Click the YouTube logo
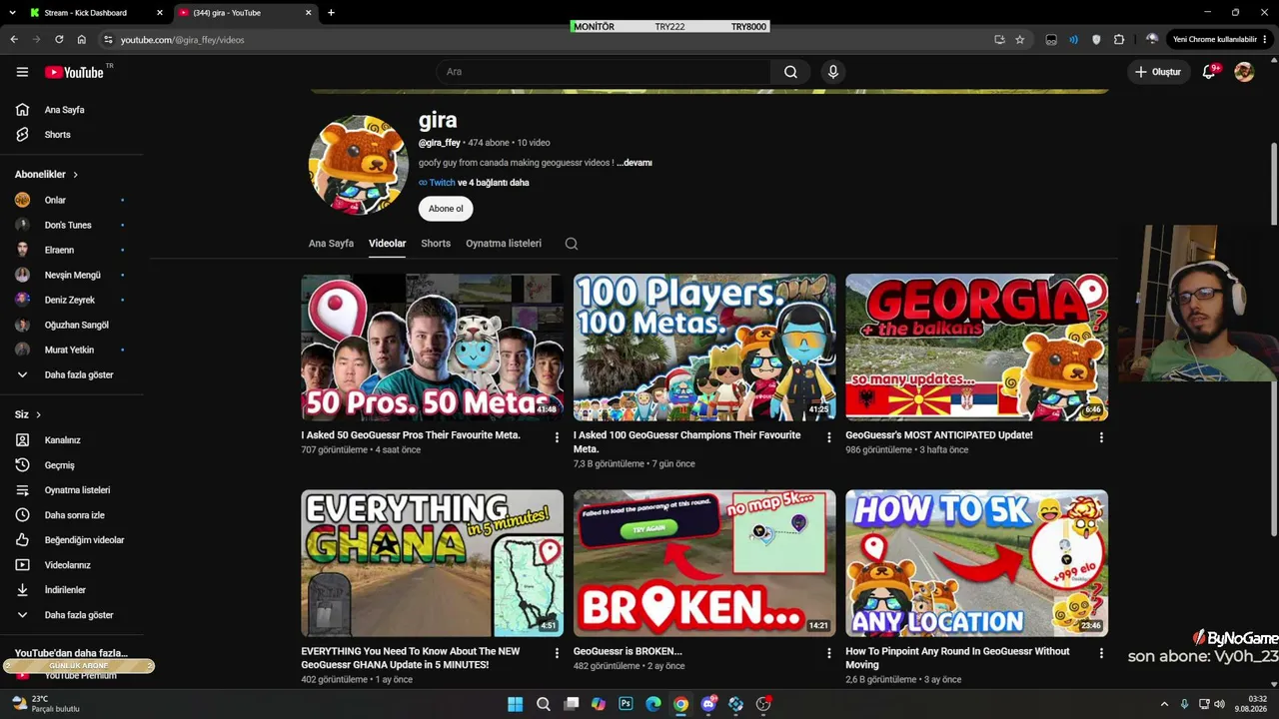Viewport: 1279px width, 719px height. [74, 72]
